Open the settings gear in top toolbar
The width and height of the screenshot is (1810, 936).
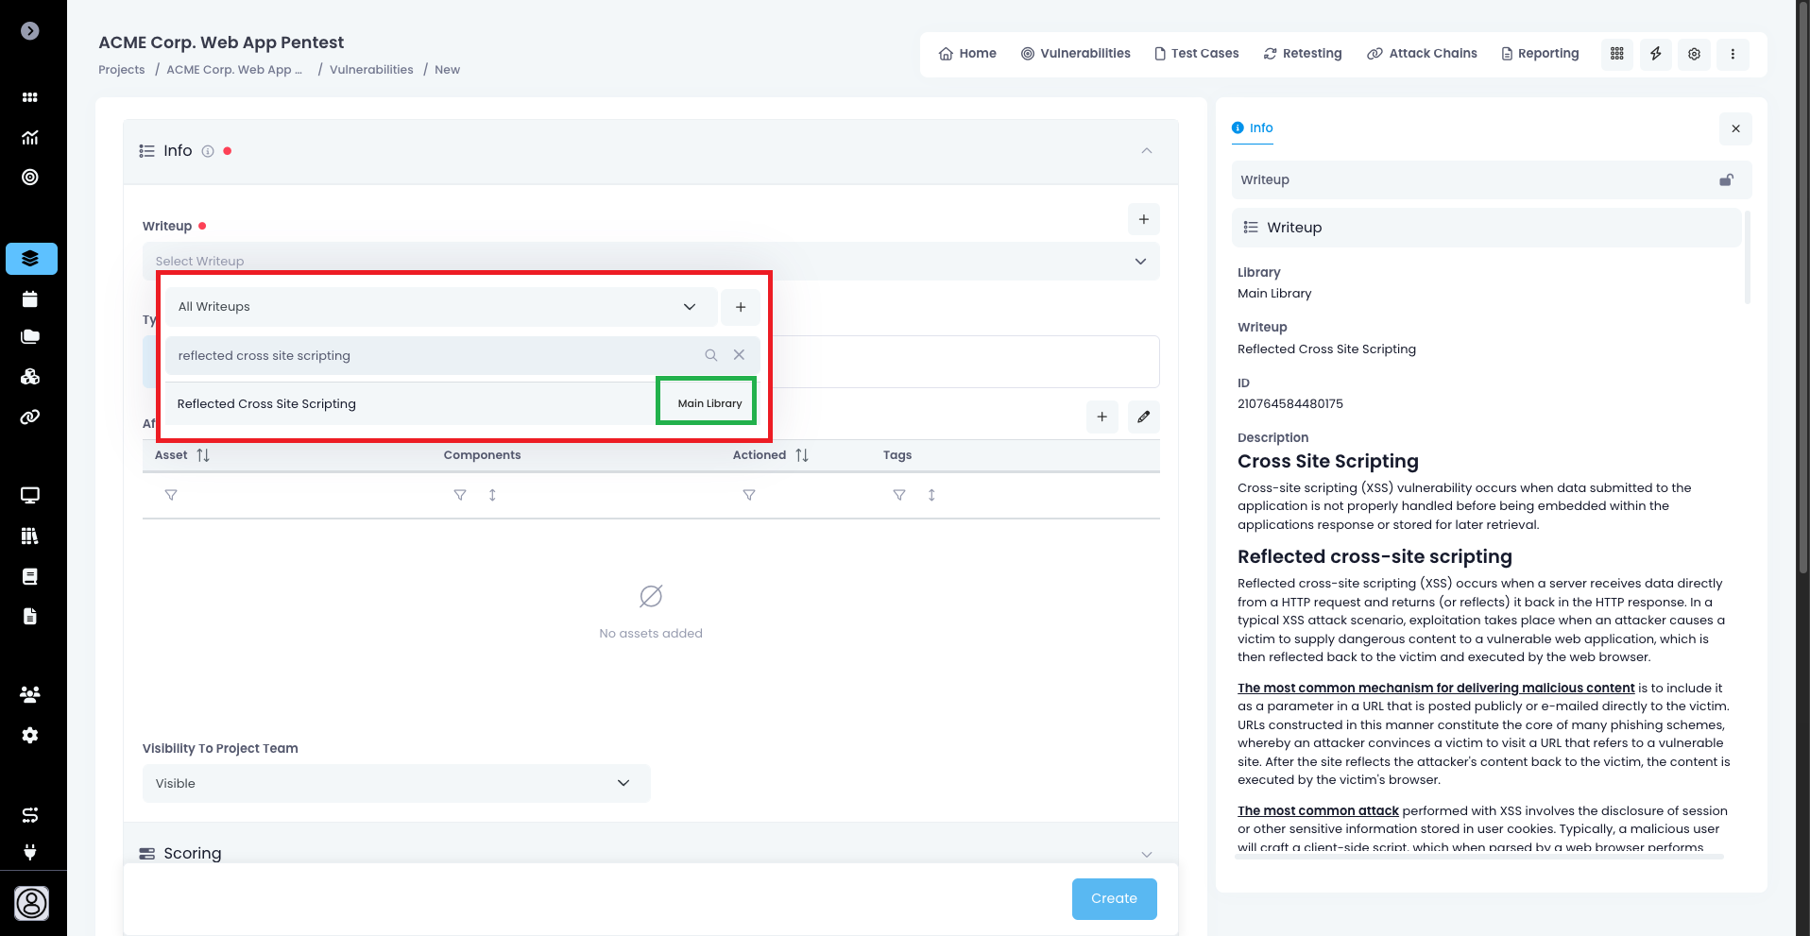(1694, 54)
